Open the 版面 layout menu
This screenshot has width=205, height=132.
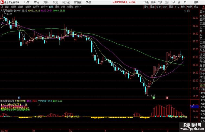153,2
